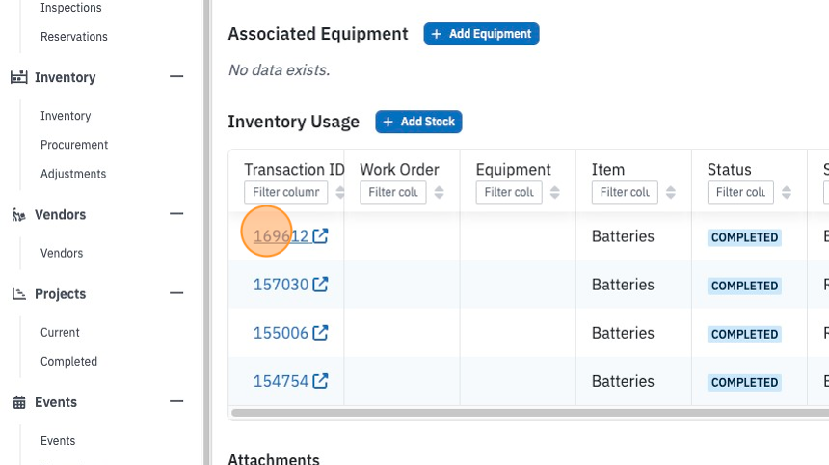Viewport: 829px width, 465px height.
Task: Sort the Item column using sort arrows
Action: [x=670, y=193]
